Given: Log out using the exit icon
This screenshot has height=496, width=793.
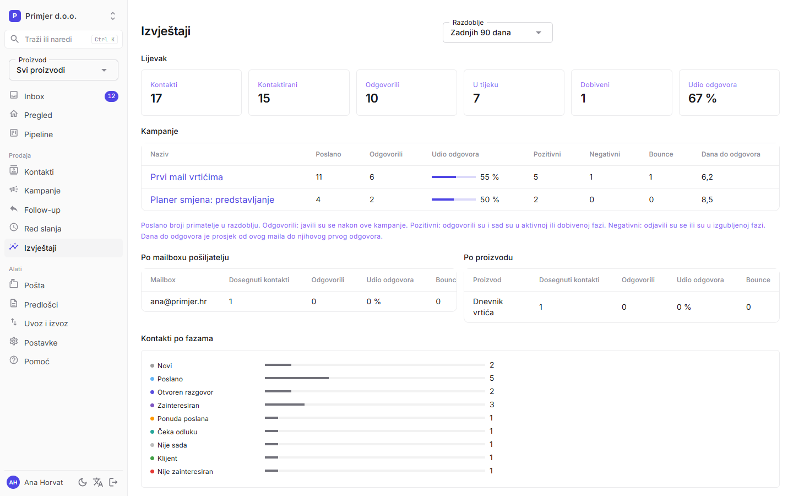Looking at the screenshot, I should [113, 482].
